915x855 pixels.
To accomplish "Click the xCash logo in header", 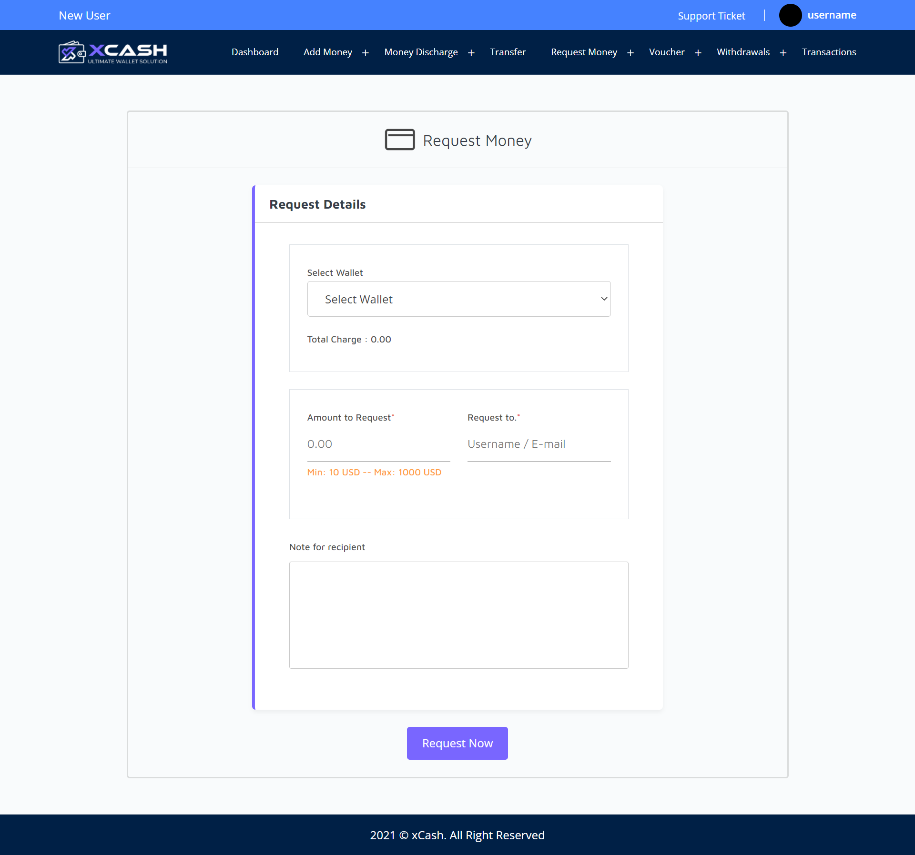I will [x=112, y=52].
